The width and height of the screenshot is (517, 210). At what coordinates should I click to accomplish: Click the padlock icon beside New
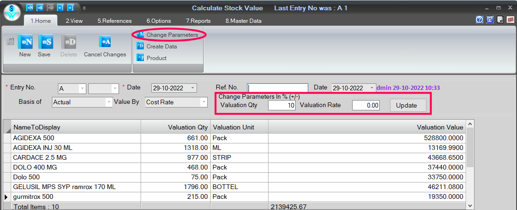11,41
